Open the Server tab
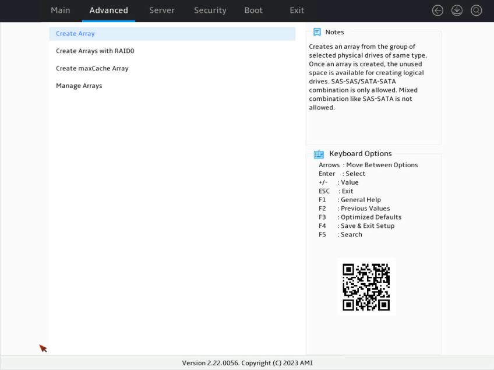The image size is (494, 370). click(x=162, y=10)
